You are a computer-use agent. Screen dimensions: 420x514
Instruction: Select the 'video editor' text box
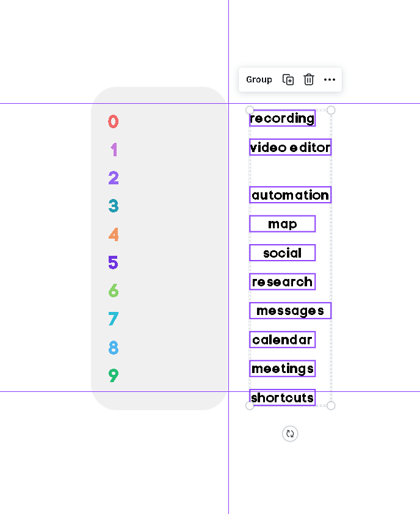pyautogui.click(x=291, y=147)
